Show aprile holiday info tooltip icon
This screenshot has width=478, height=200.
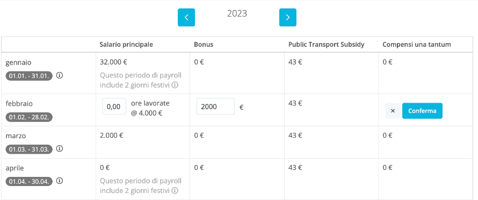click(175, 190)
